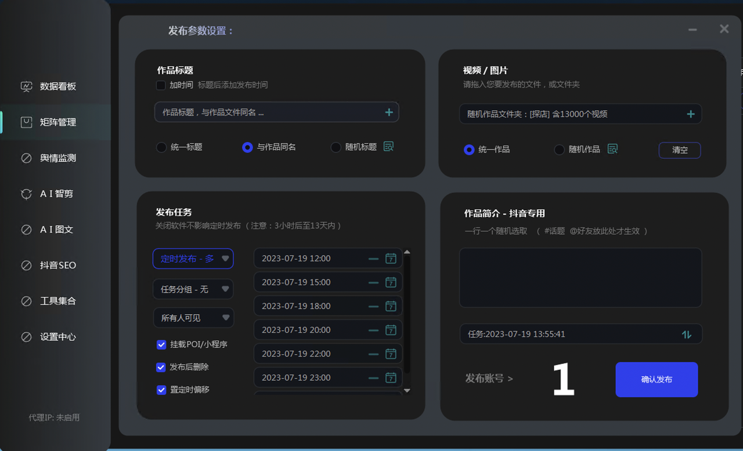Click the 清空 button
Image resolution: width=743 pixels, height=451 pixels.
coord(679,150)
